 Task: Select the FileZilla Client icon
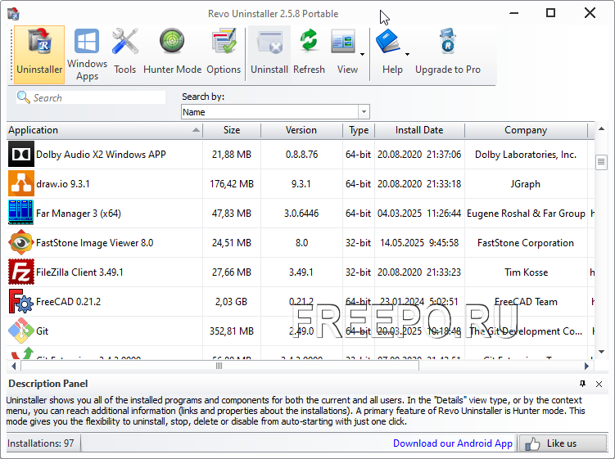pos(21,272)
